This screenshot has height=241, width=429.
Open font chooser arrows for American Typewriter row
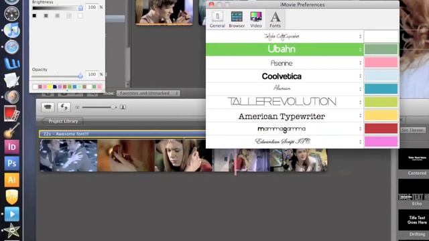point(360,116)
